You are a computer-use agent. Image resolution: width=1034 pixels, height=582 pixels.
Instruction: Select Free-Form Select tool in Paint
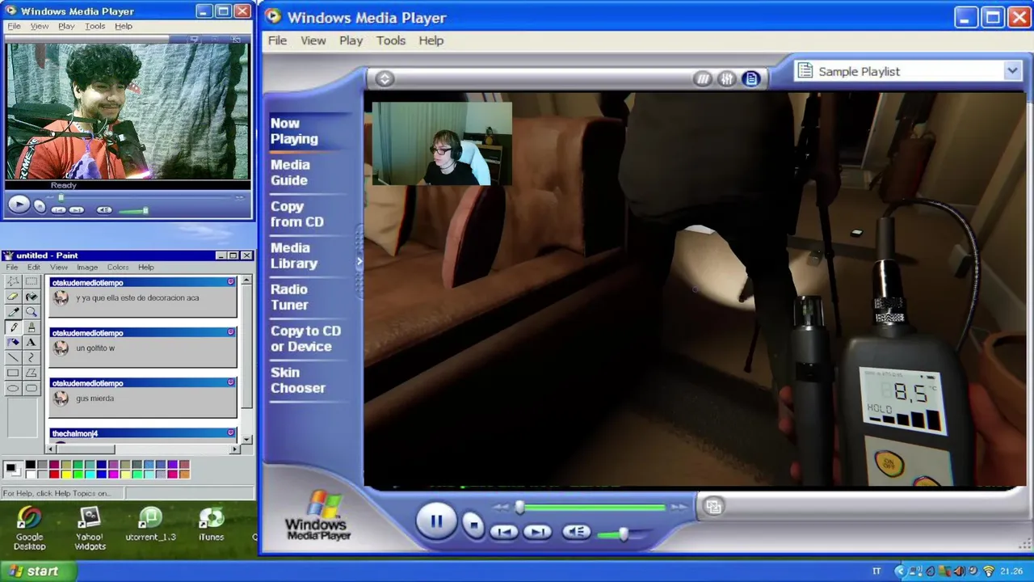[x=13, y=281]
